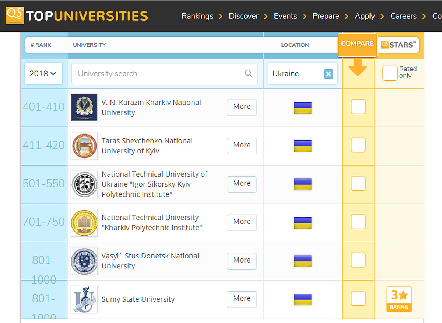The image size is (442, 323).
Task: Click More for Igor Sikorsky Polytechnic
Action: 242,184
